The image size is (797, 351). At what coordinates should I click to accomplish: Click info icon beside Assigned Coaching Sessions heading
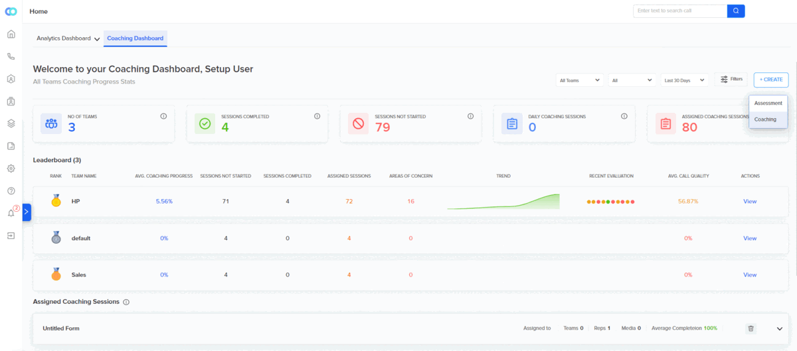pyautogui.click(x=126, y=302)
